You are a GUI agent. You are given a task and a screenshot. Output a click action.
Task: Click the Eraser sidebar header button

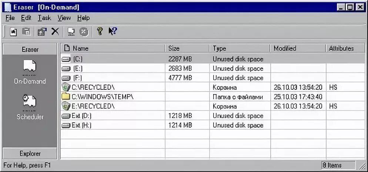point(30,49)
